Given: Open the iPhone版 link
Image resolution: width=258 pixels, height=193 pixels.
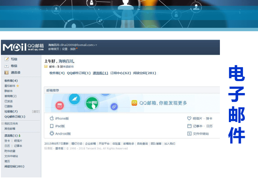Looking at the screenshot, I should (62, 118).
